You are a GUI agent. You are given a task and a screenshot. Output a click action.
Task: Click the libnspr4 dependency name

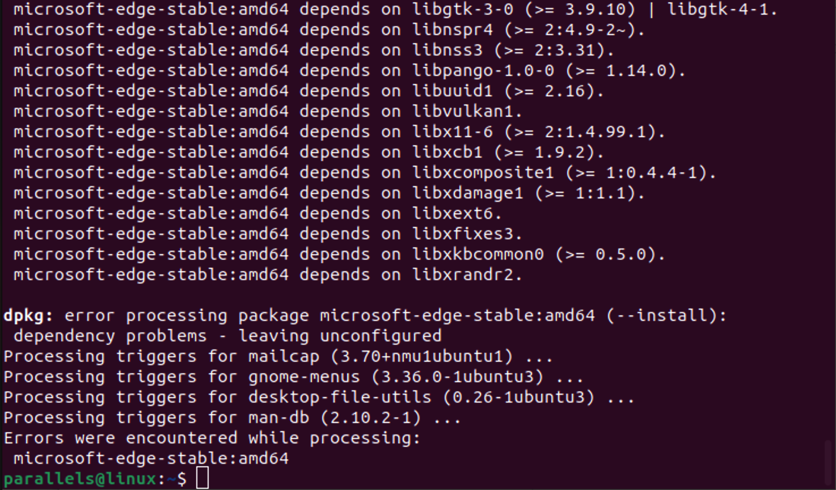pyautogui.click(x=452, y=29)
